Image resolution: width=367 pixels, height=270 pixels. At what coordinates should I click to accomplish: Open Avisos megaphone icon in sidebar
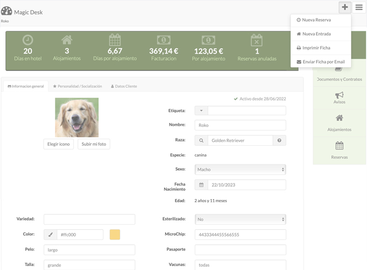pyautogui.click(x=340, y=95)
